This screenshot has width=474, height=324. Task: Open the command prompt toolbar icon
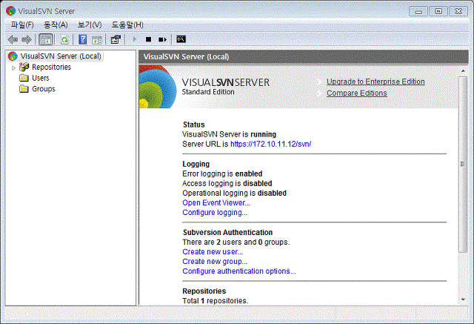[x=181, y=39]
